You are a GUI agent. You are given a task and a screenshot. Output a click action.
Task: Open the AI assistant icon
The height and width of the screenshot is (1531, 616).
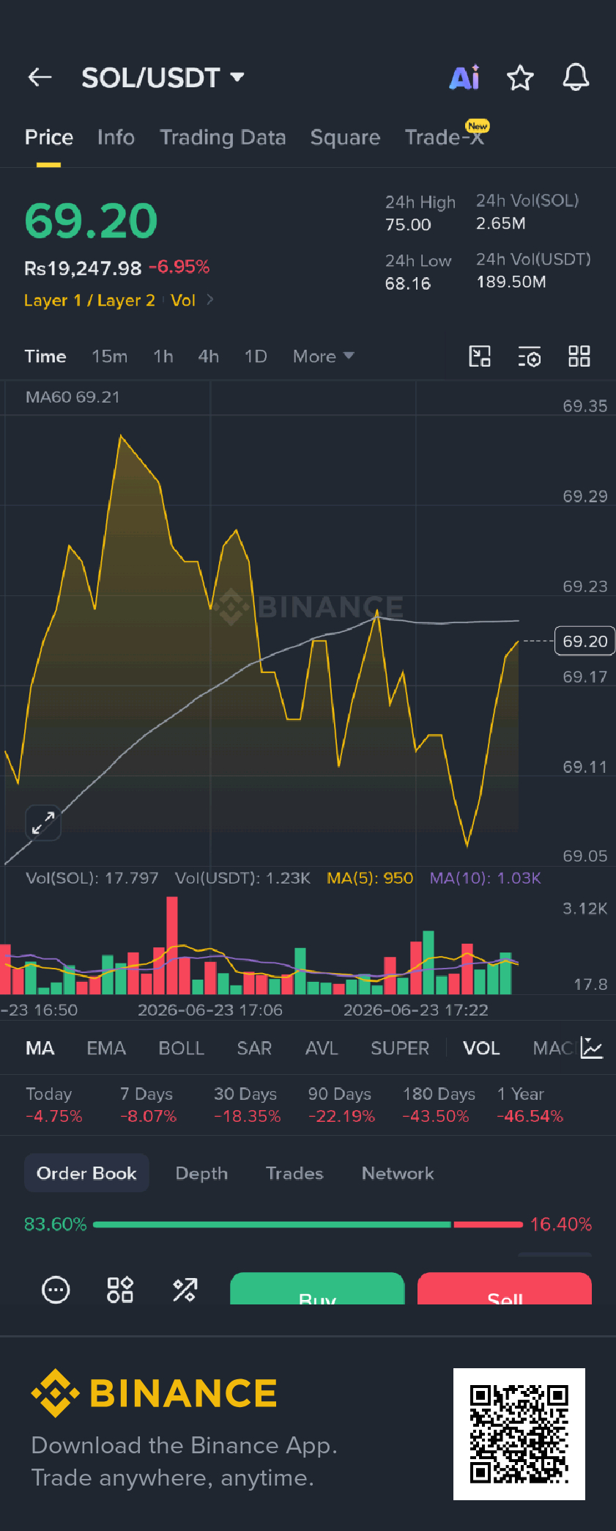(465, 77)
